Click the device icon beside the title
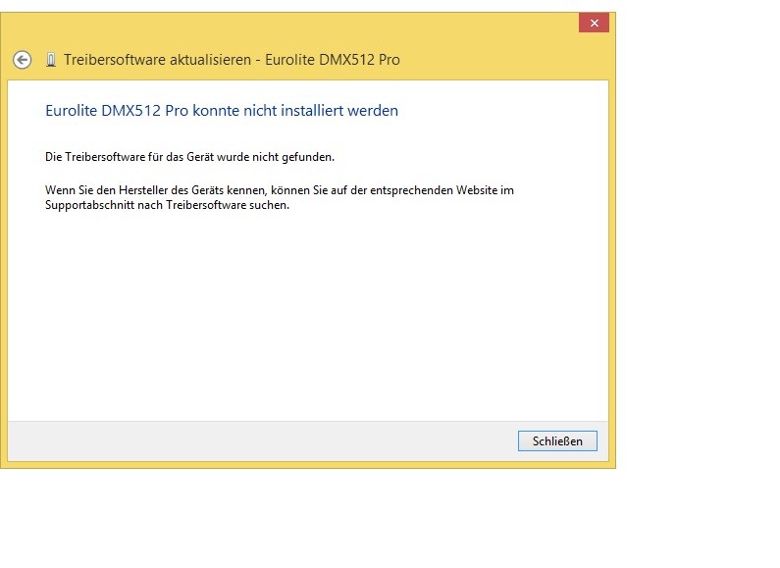Image resolution: width=780 pixels, height=568 pixels. click(x=50, y=60)
